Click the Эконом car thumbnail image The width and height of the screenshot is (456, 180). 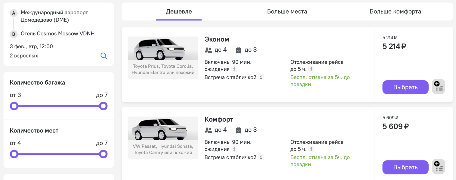[x=163, y=48]
